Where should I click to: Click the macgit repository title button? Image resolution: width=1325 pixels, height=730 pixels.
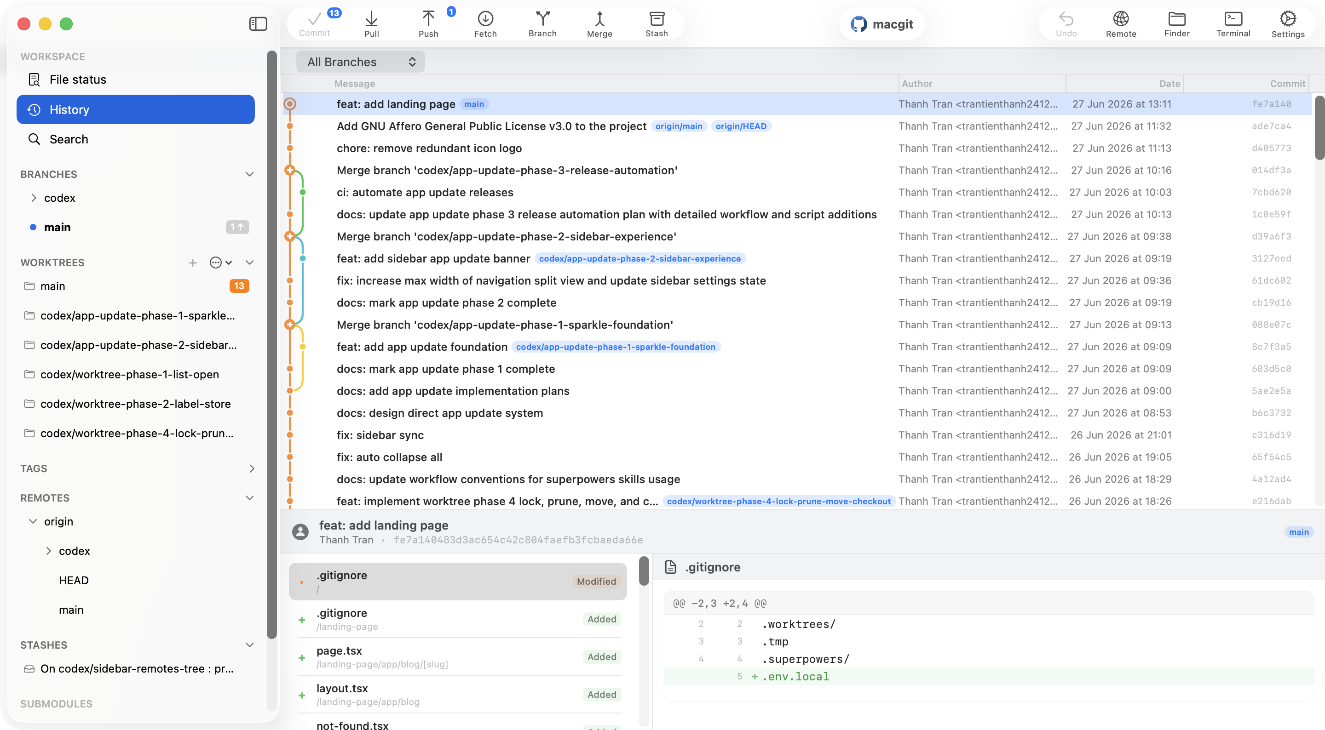[881, 23]
